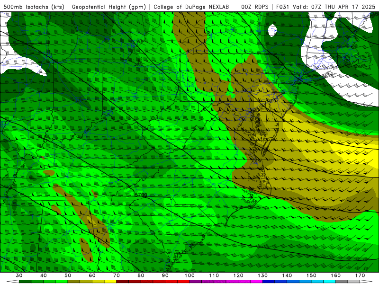Click the '50' color scale label

[x=68, y=275]
